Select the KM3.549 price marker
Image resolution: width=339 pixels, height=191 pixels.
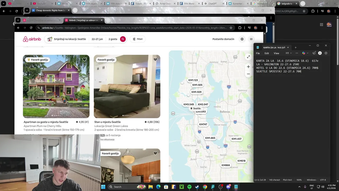[189, 104]
